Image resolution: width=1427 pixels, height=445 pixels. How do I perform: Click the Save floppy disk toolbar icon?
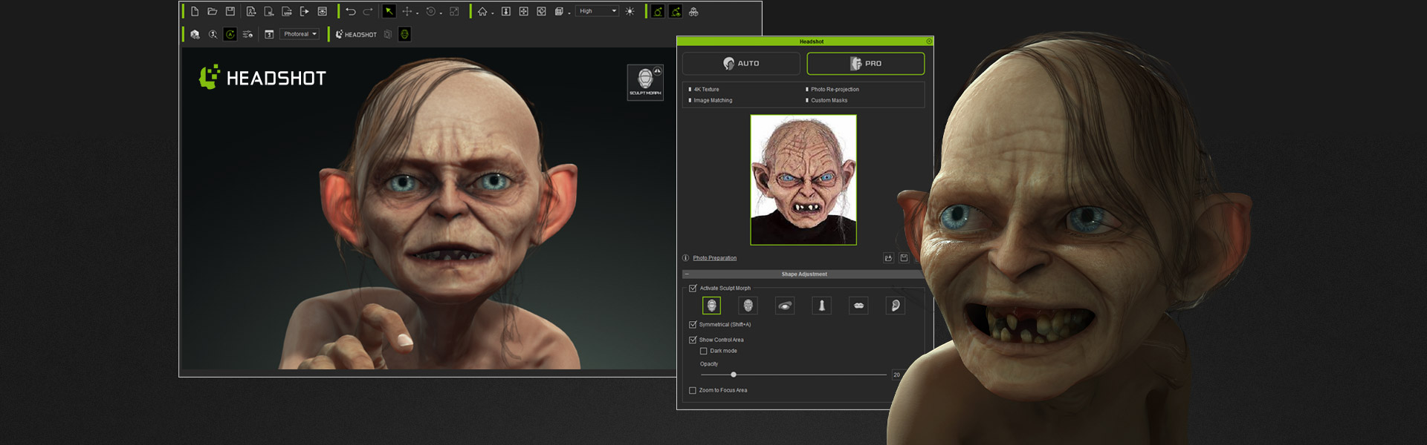click(x=230, y=12)
